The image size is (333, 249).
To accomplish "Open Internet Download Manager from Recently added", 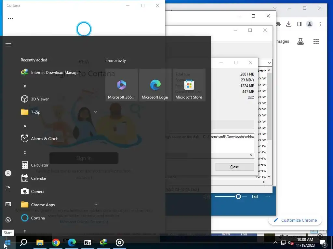I will click(50, 72).
